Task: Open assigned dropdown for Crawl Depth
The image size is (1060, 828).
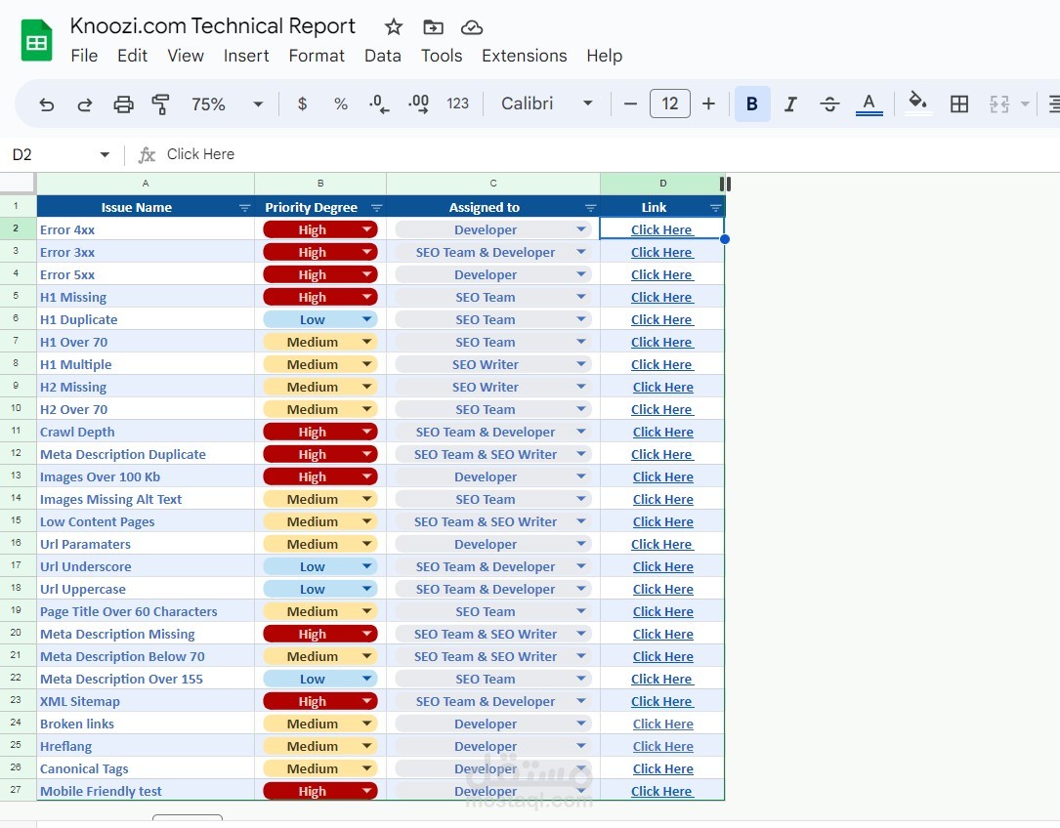Action: 581,432
